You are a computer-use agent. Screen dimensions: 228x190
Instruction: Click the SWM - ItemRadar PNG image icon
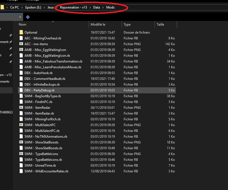pyautogui.click(x=21, y=107)
